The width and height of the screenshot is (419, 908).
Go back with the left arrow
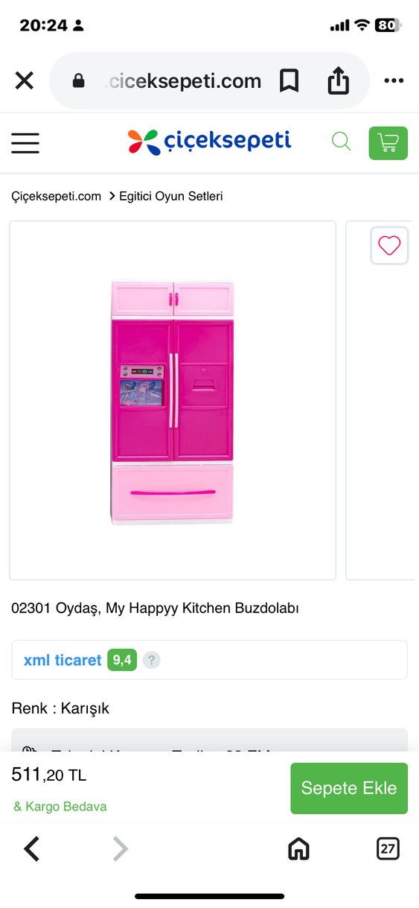31,848
